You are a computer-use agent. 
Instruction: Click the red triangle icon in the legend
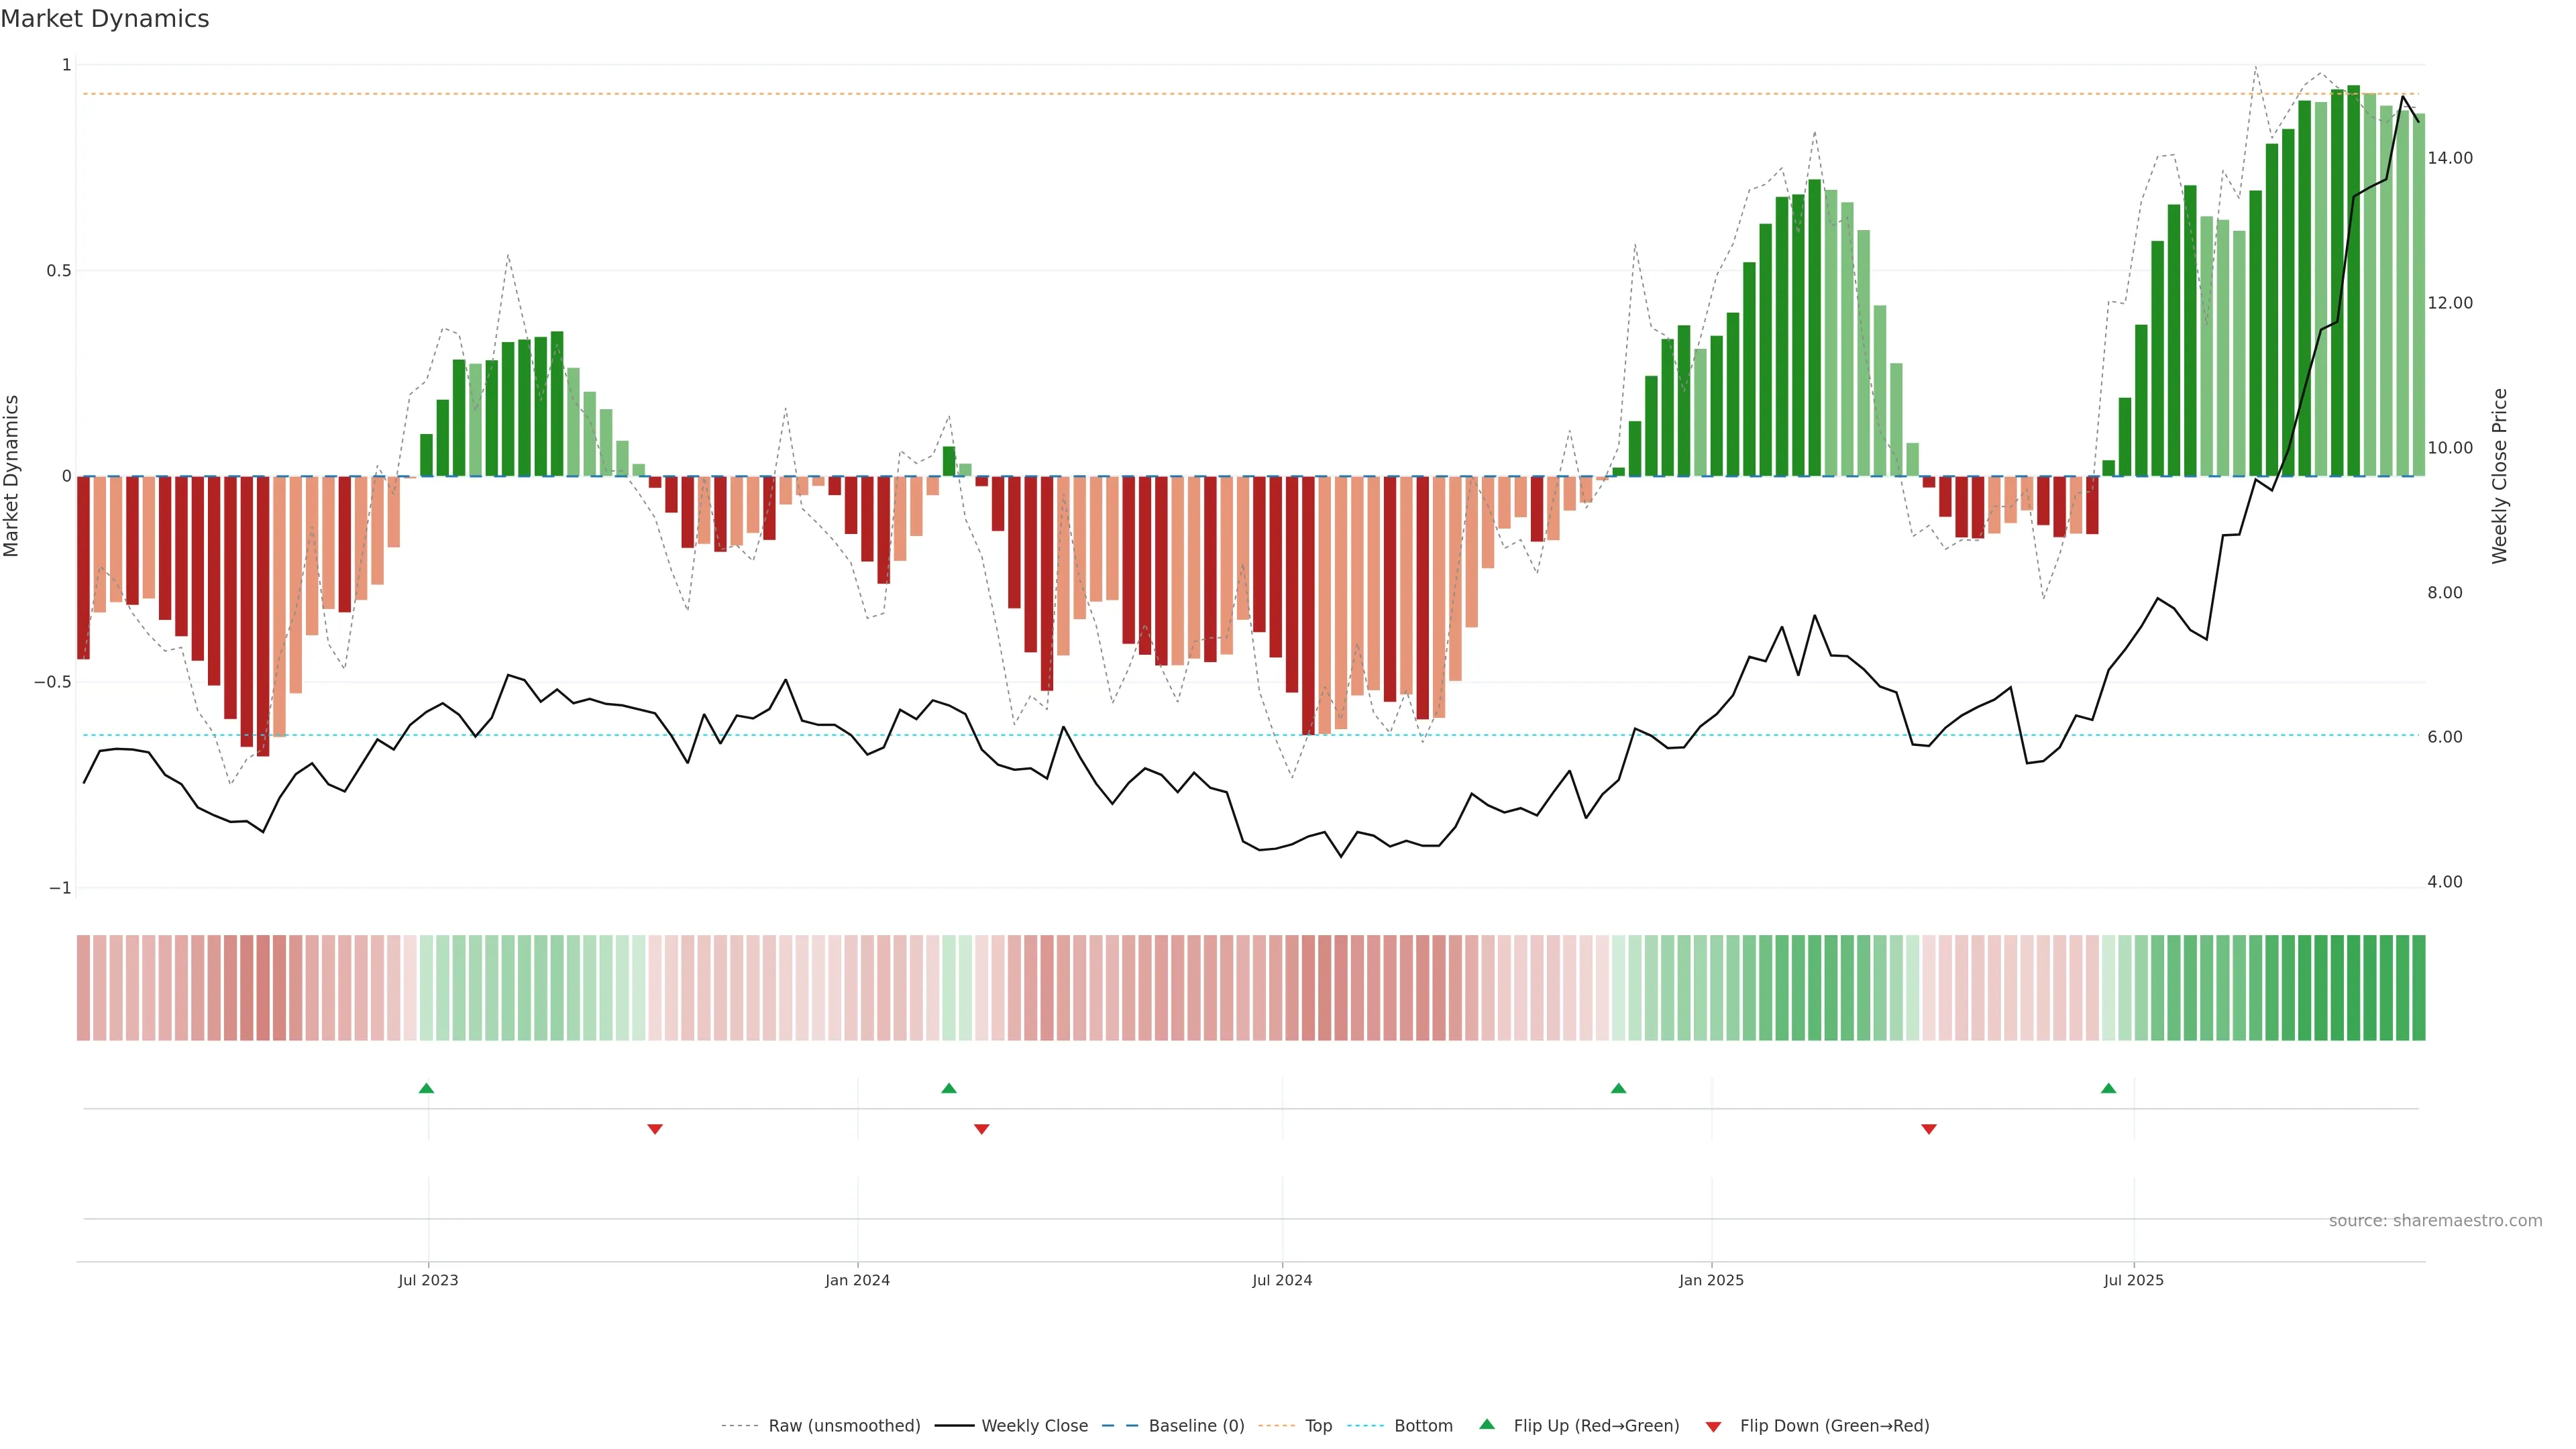tap(1713, 1426)
